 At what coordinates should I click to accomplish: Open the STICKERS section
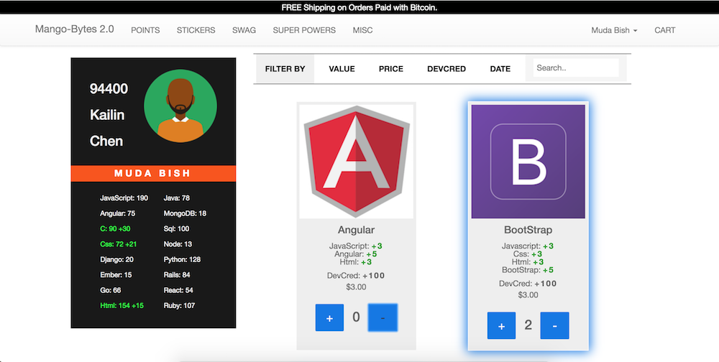tap(196, 30)
